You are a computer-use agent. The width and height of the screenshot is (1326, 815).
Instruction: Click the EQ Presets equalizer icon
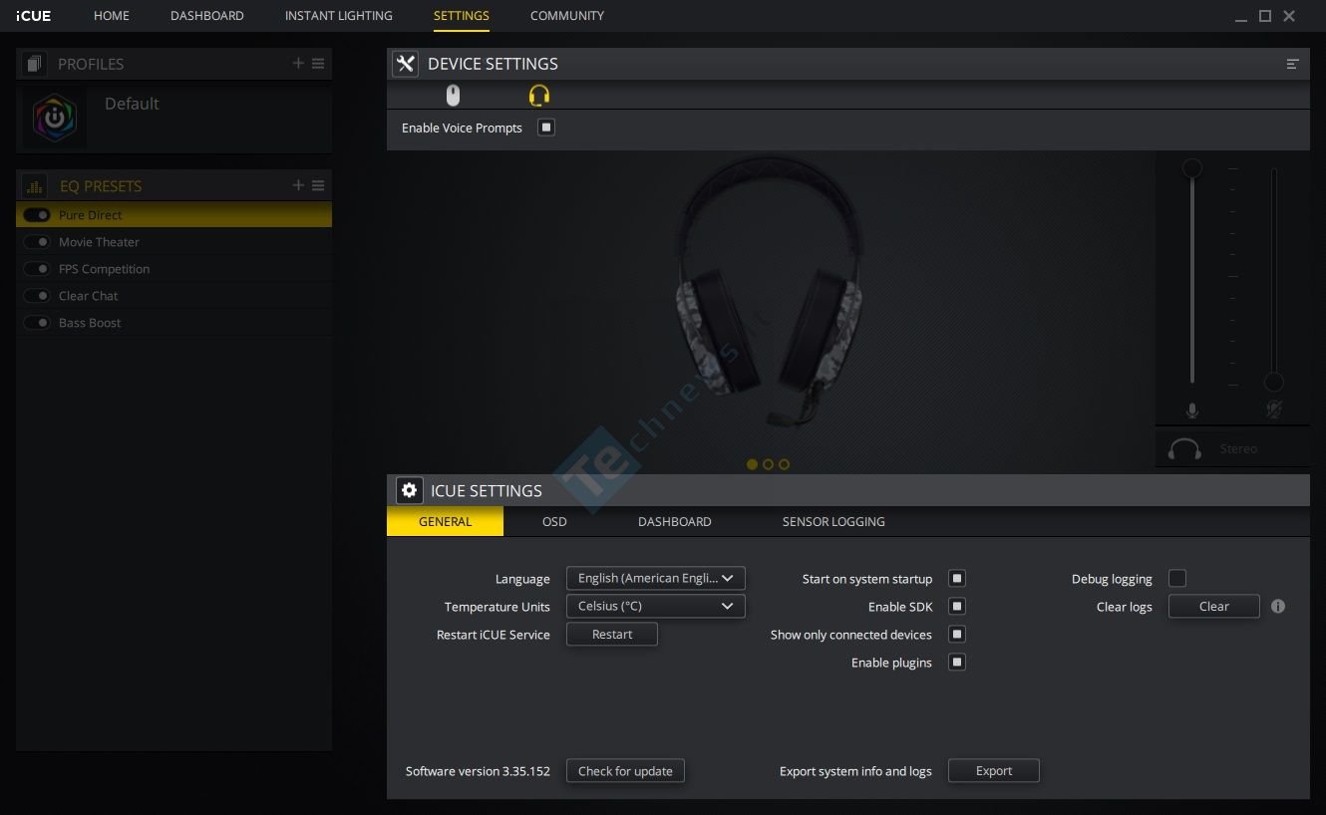pos(35,186)
